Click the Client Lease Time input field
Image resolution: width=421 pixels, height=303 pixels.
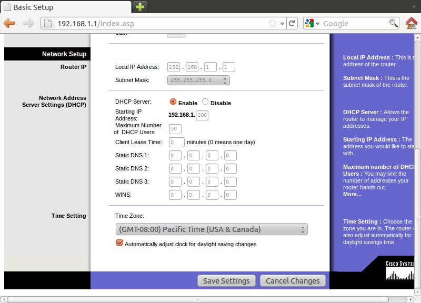(x=176, y=142)
